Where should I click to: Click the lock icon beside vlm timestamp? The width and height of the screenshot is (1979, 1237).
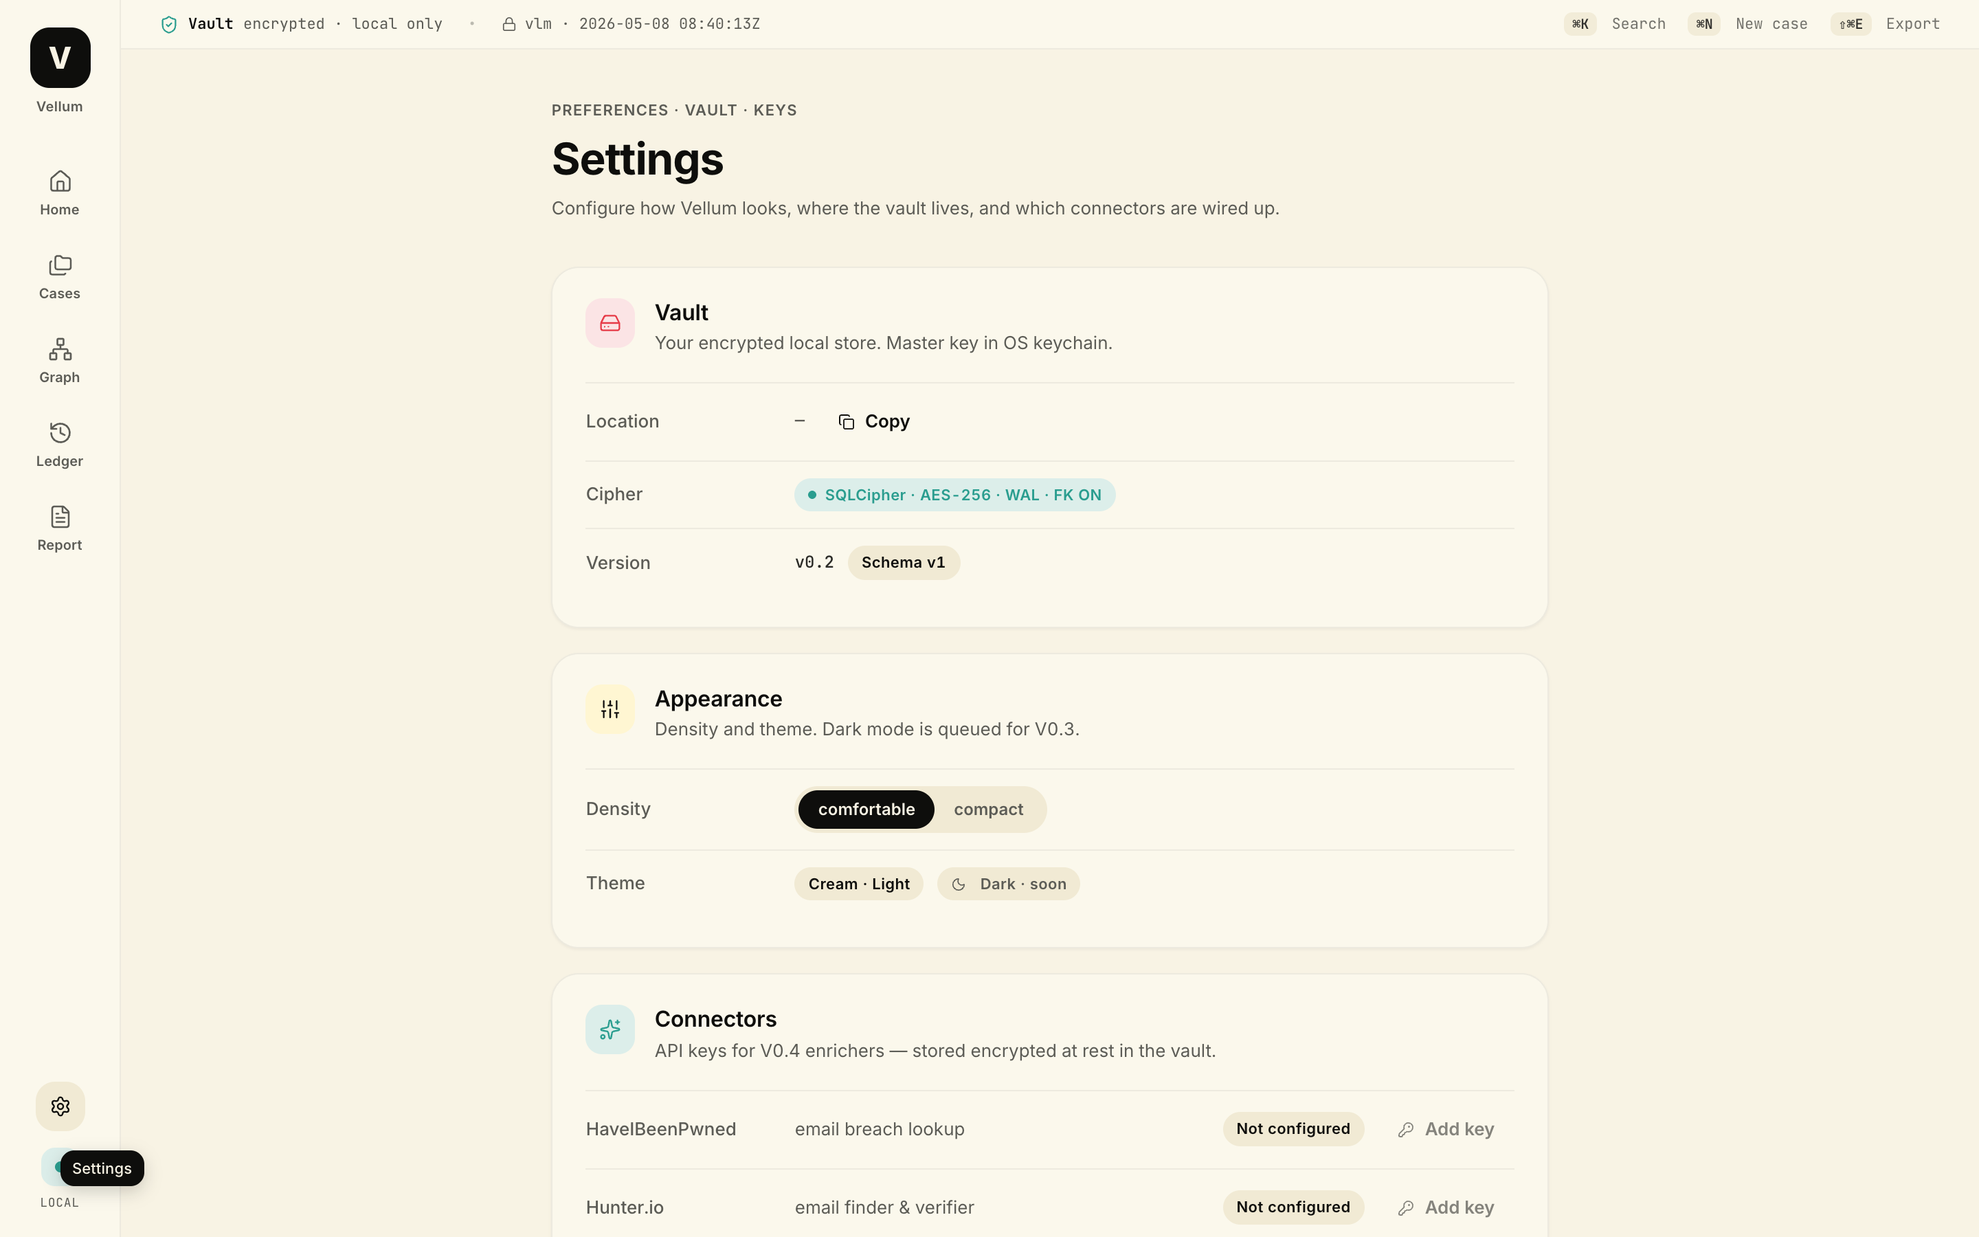508,25
